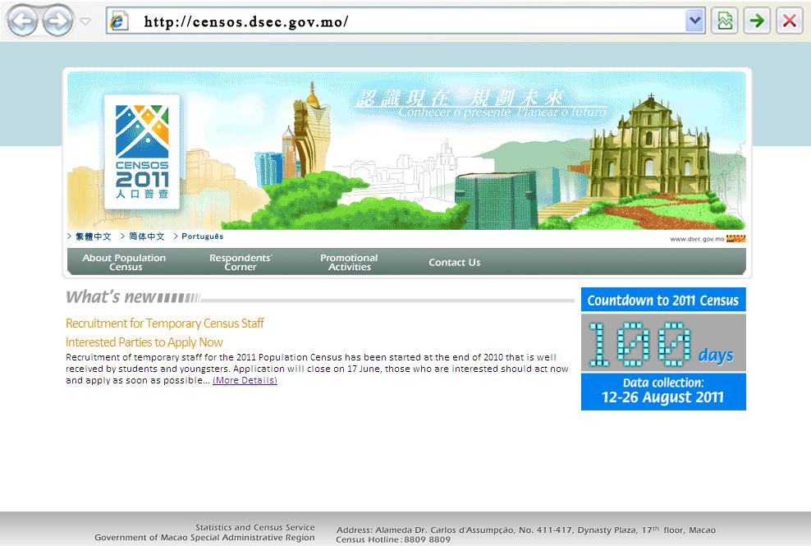Click the browser back arrow button
The image size is (811, 546).
24,21
